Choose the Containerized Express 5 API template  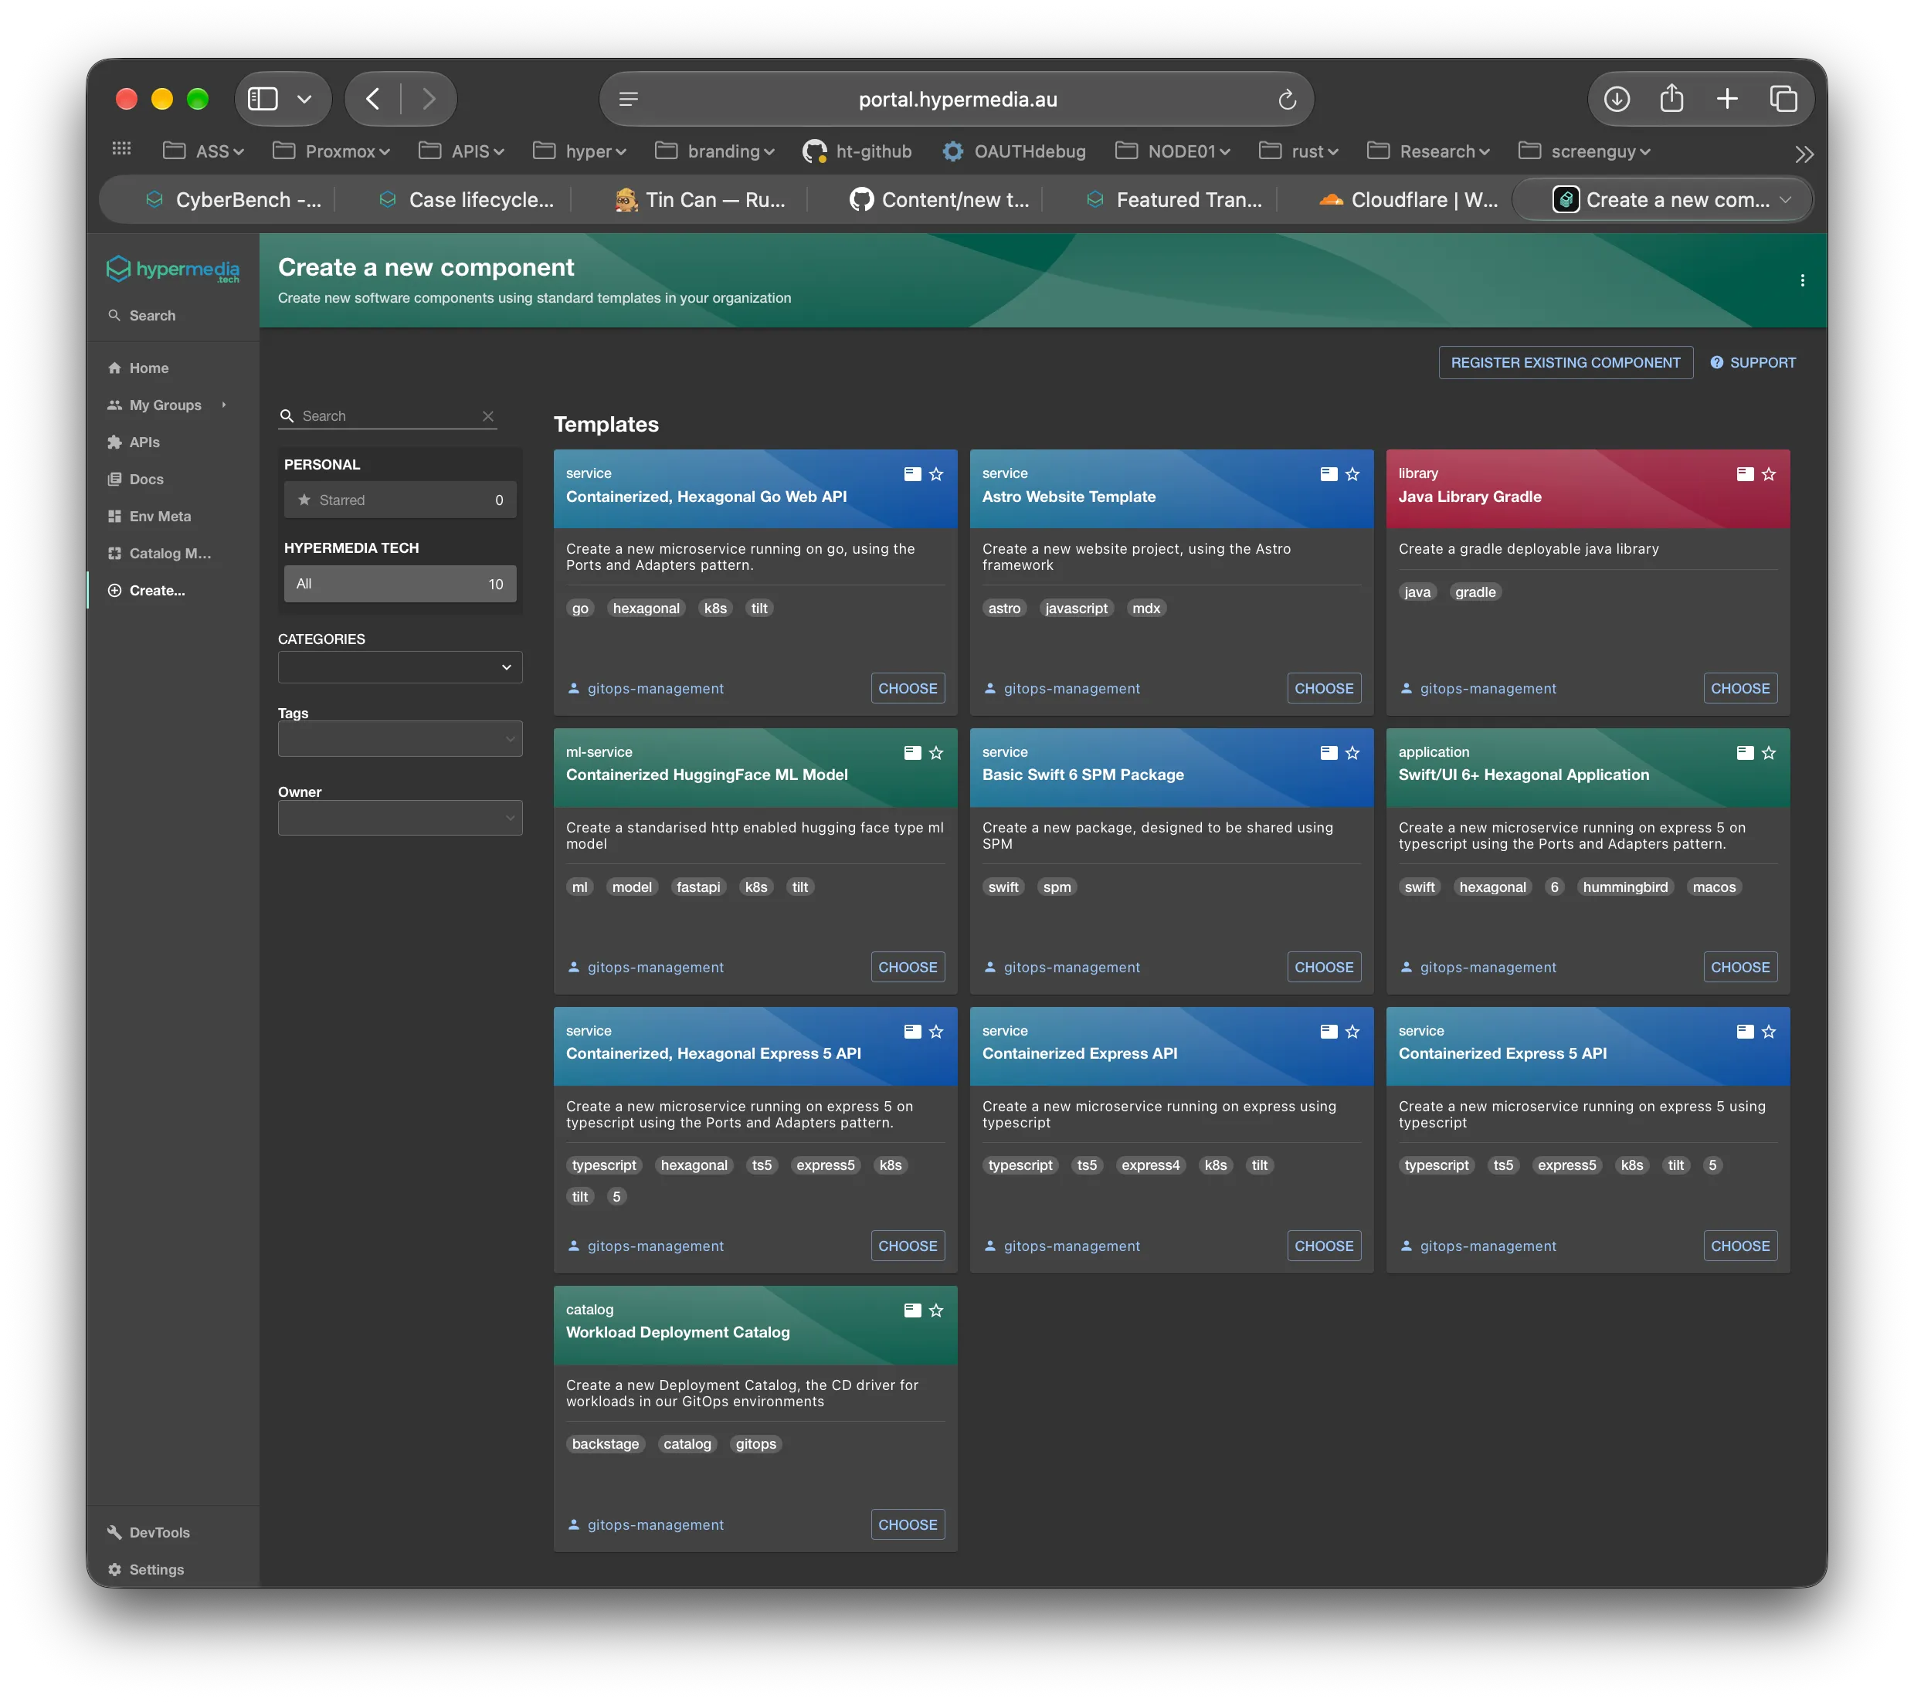1740,1246
